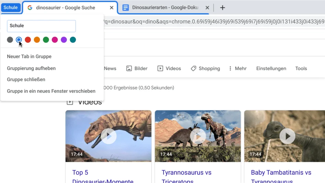Image resolution: width=325 pixels, height=183 pixels.
Task: Switch to dinosaurier Google Suche tab
Action: [70, 8]
